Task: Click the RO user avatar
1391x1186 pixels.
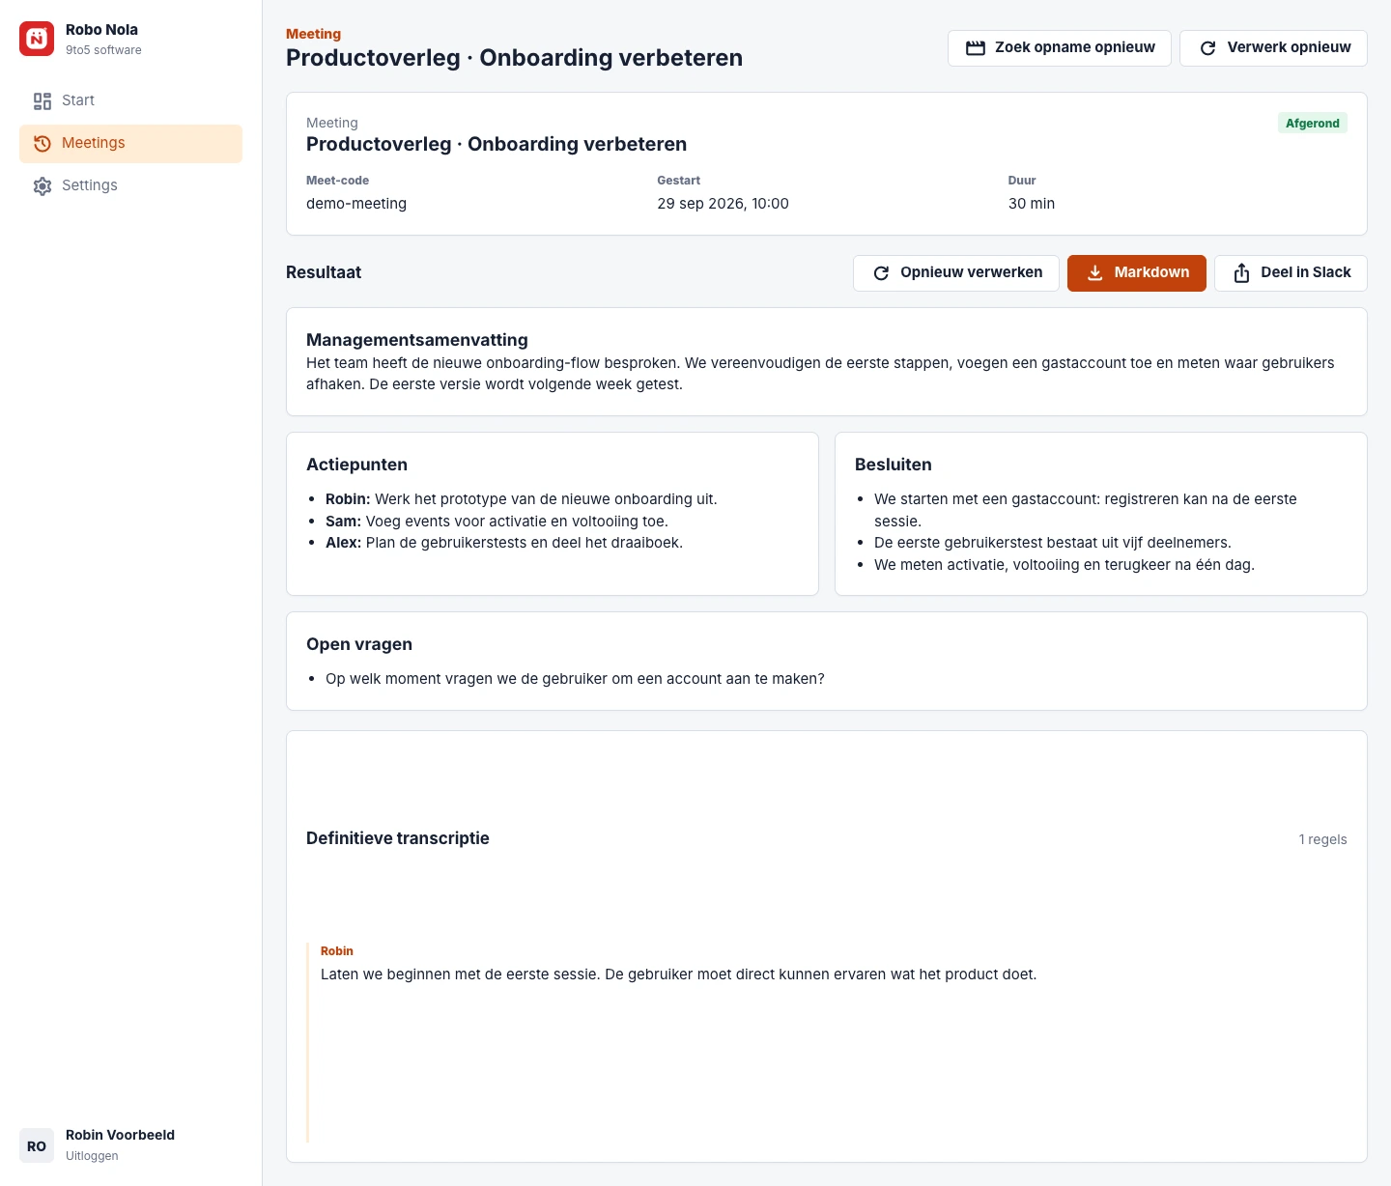Action: [37, 1146]
